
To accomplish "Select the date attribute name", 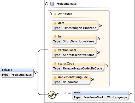I will [61, 23].
